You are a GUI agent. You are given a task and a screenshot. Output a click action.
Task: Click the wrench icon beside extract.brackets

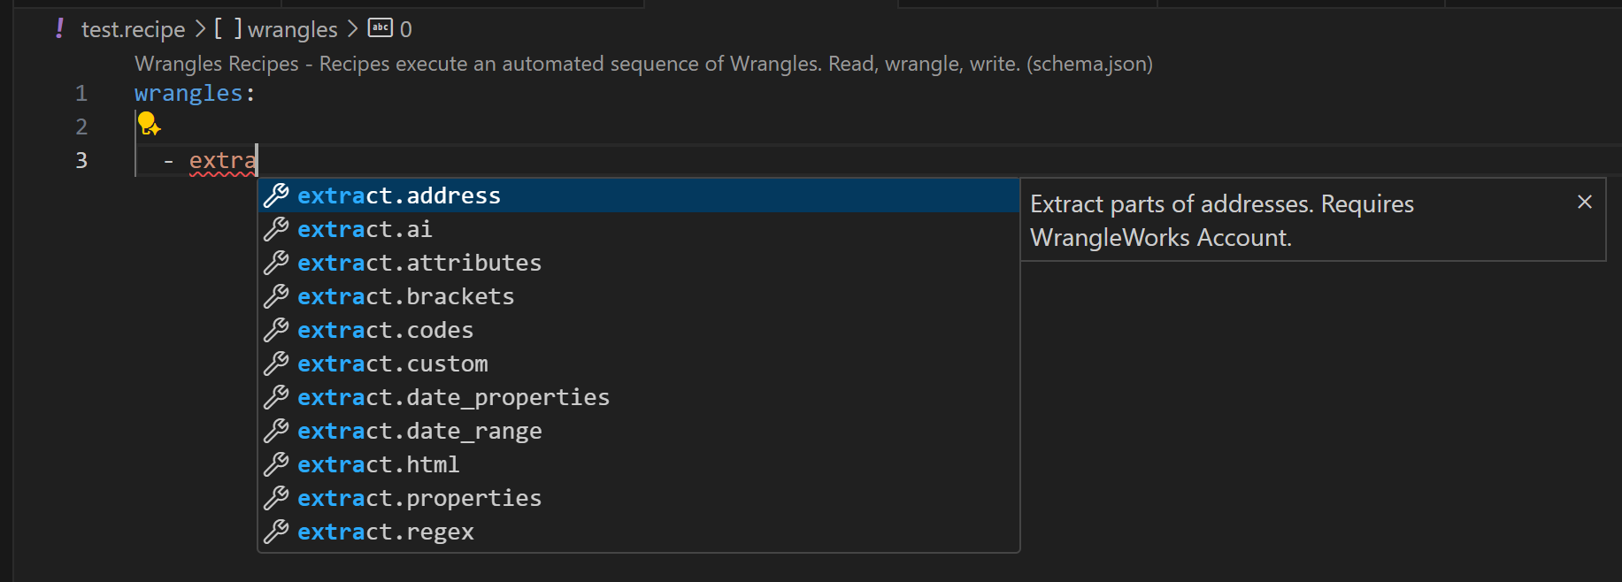pos(275,296)
